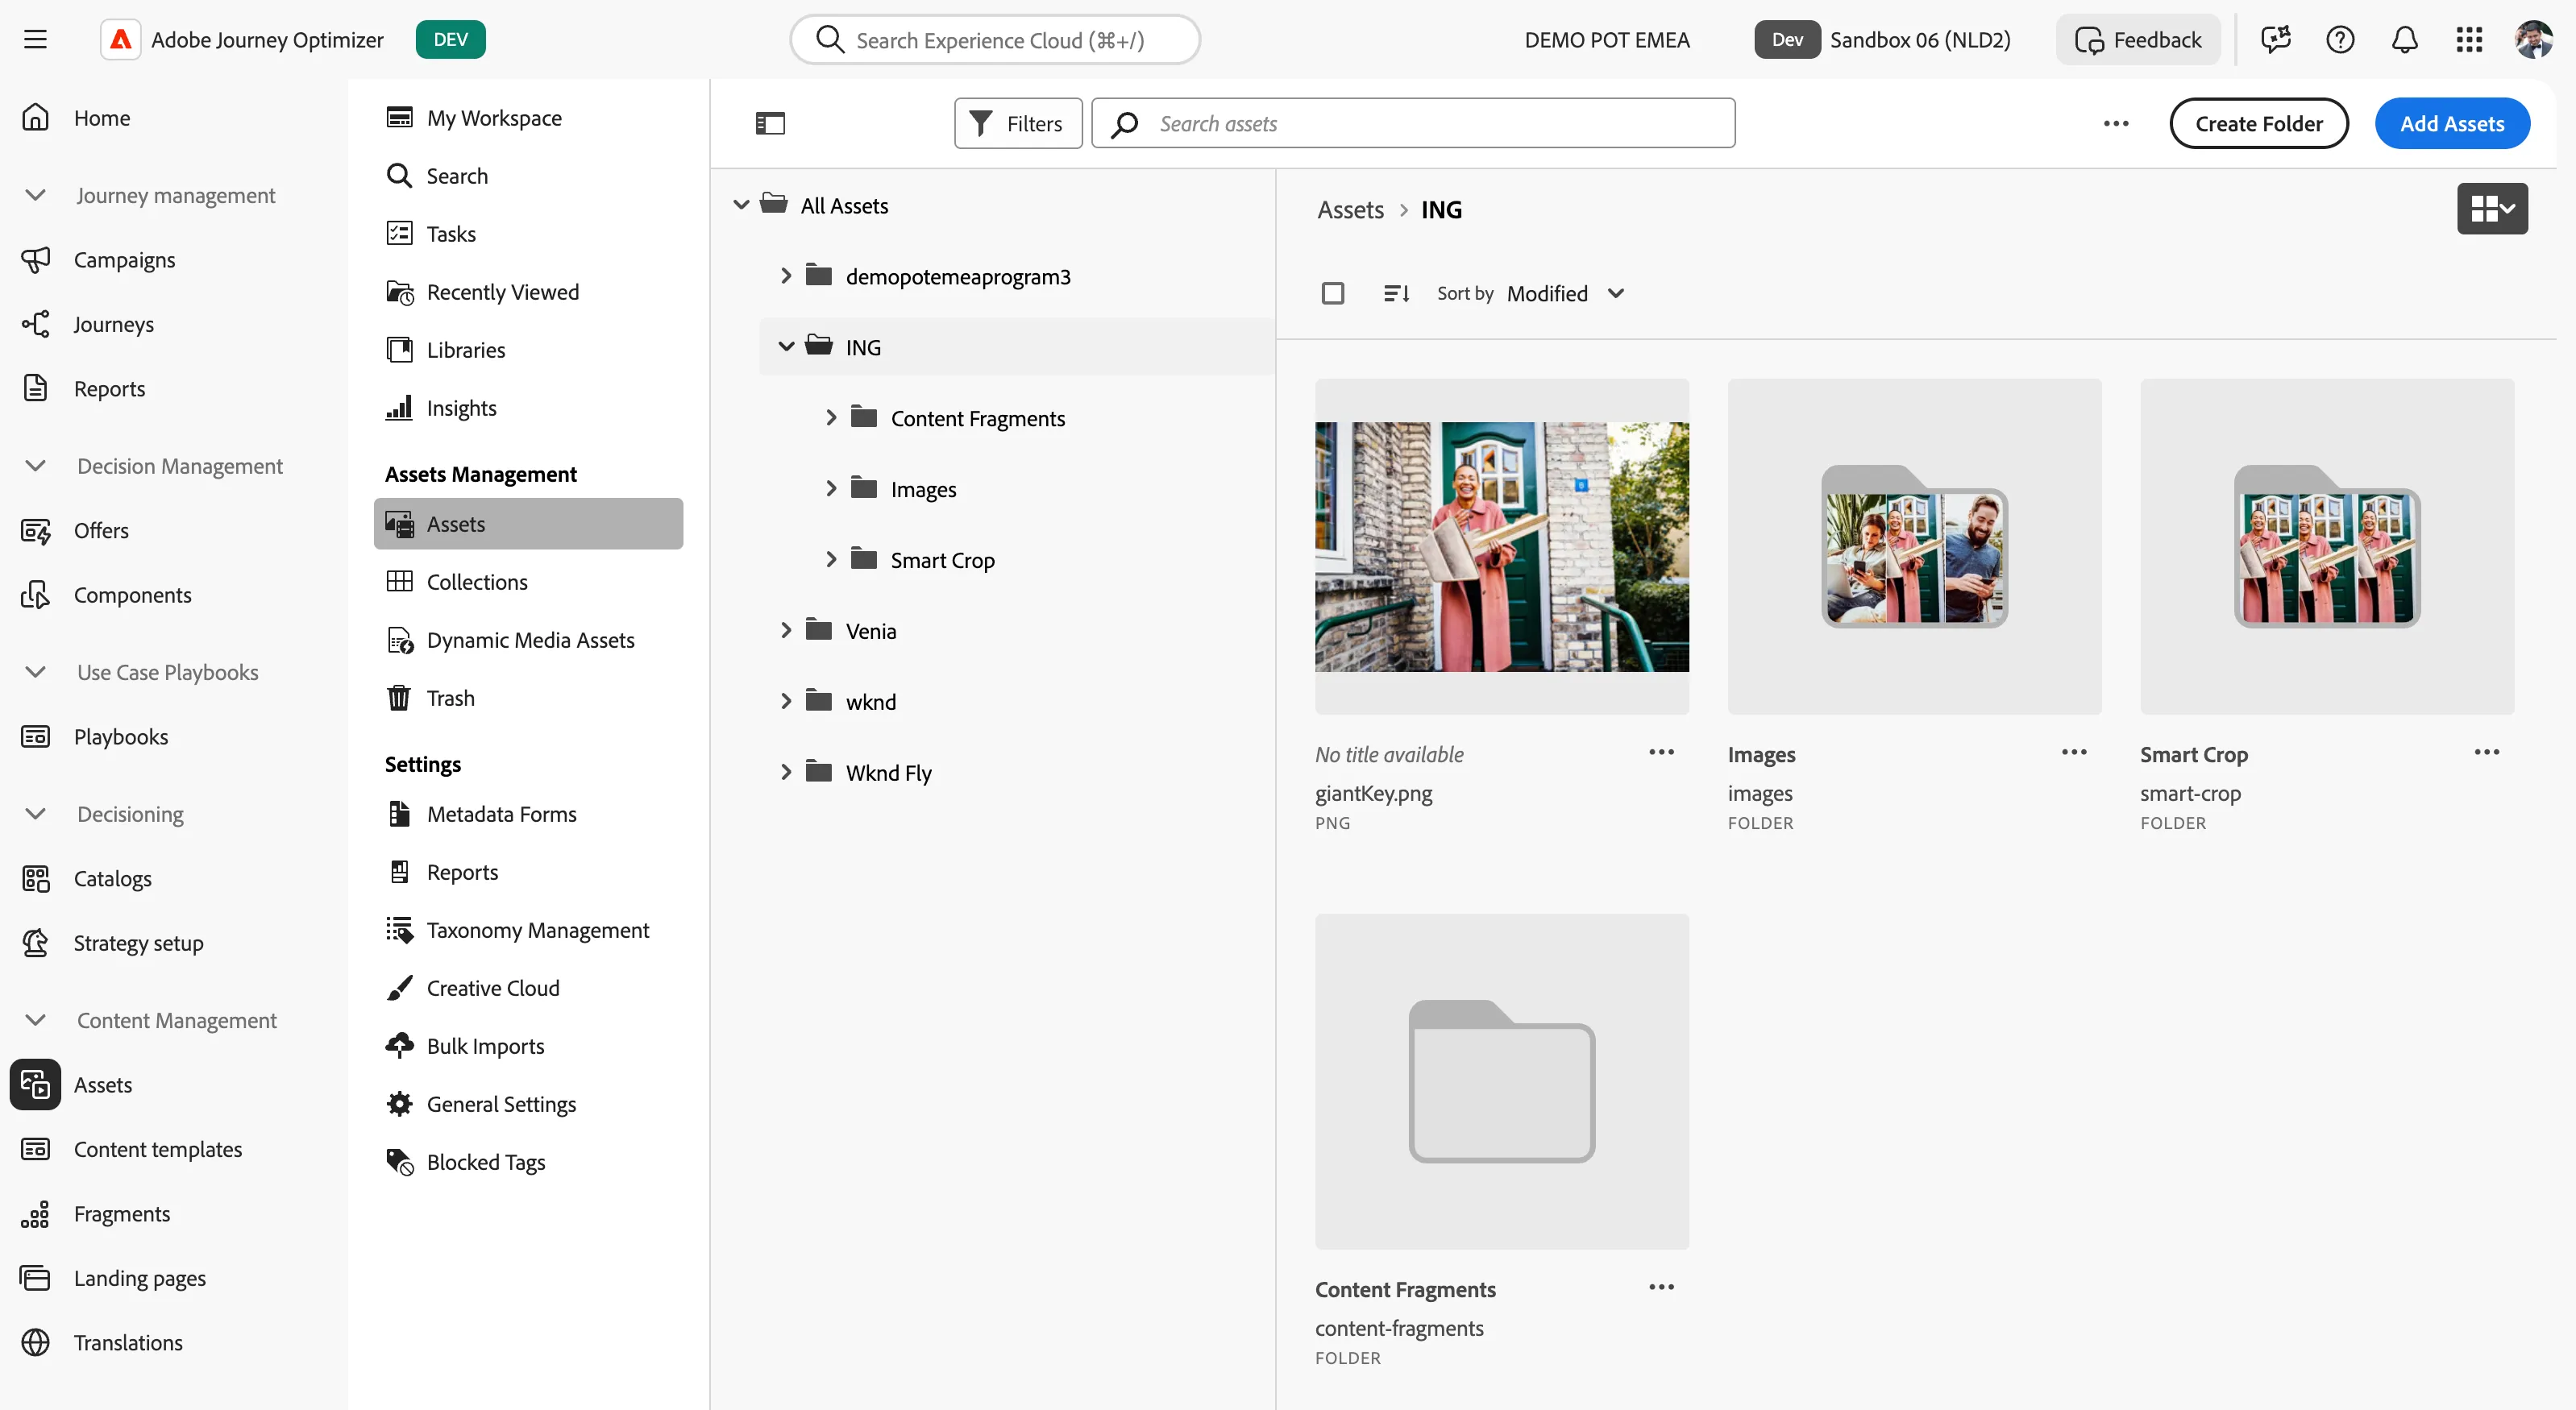
Task: Toggle the left rail panel icon
Action: pyautogui.click(x=770, y=124)
